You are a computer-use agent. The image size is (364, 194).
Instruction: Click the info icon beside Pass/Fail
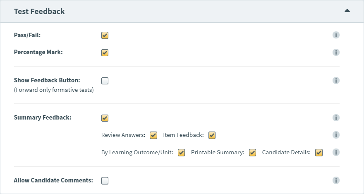pos(336,35)
